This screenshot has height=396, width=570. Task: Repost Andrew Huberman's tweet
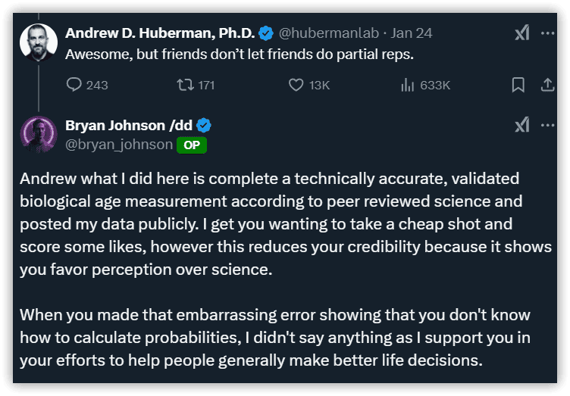[x=196, y=85]
